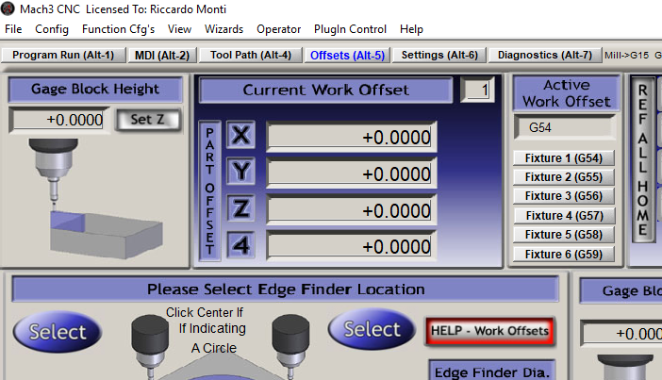This screenshot has height=380, width=662.
Task: Click the X axis part offset button
Action: tap(241, 136)
